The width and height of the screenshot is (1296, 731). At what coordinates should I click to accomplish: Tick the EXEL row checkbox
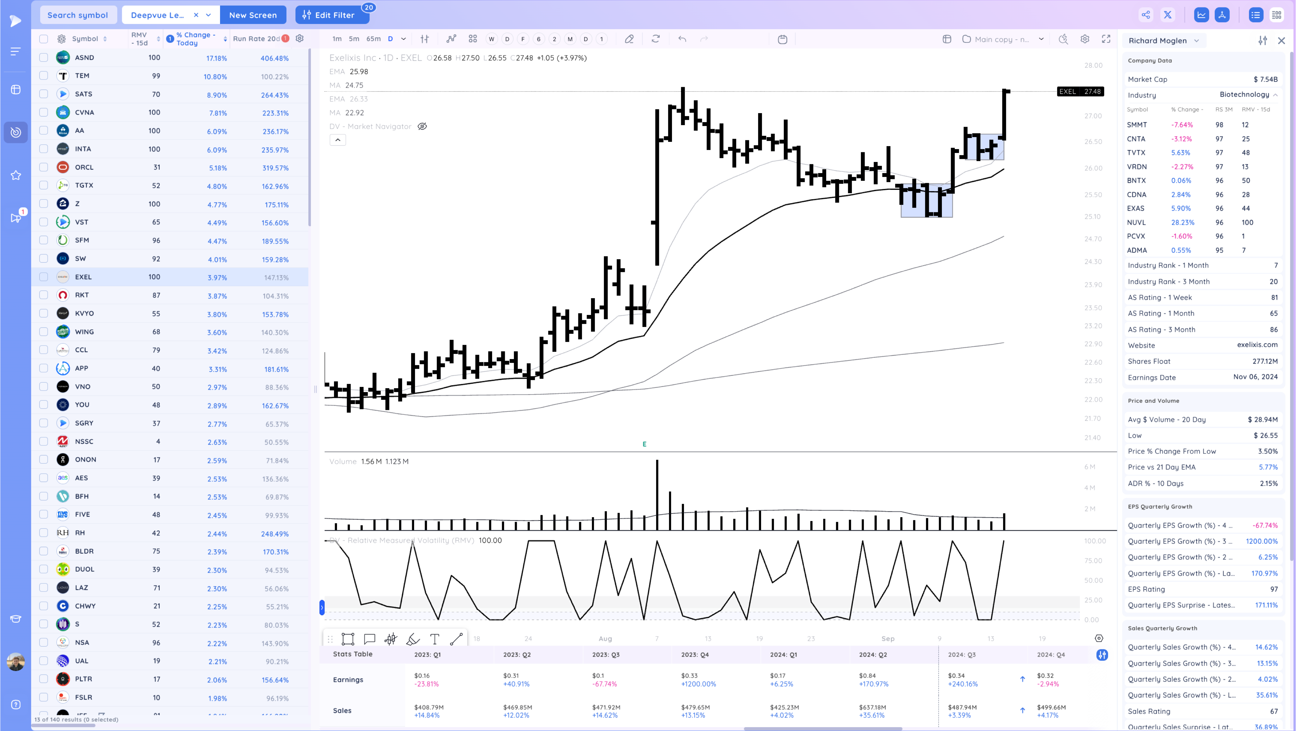(x=44, y=277)
